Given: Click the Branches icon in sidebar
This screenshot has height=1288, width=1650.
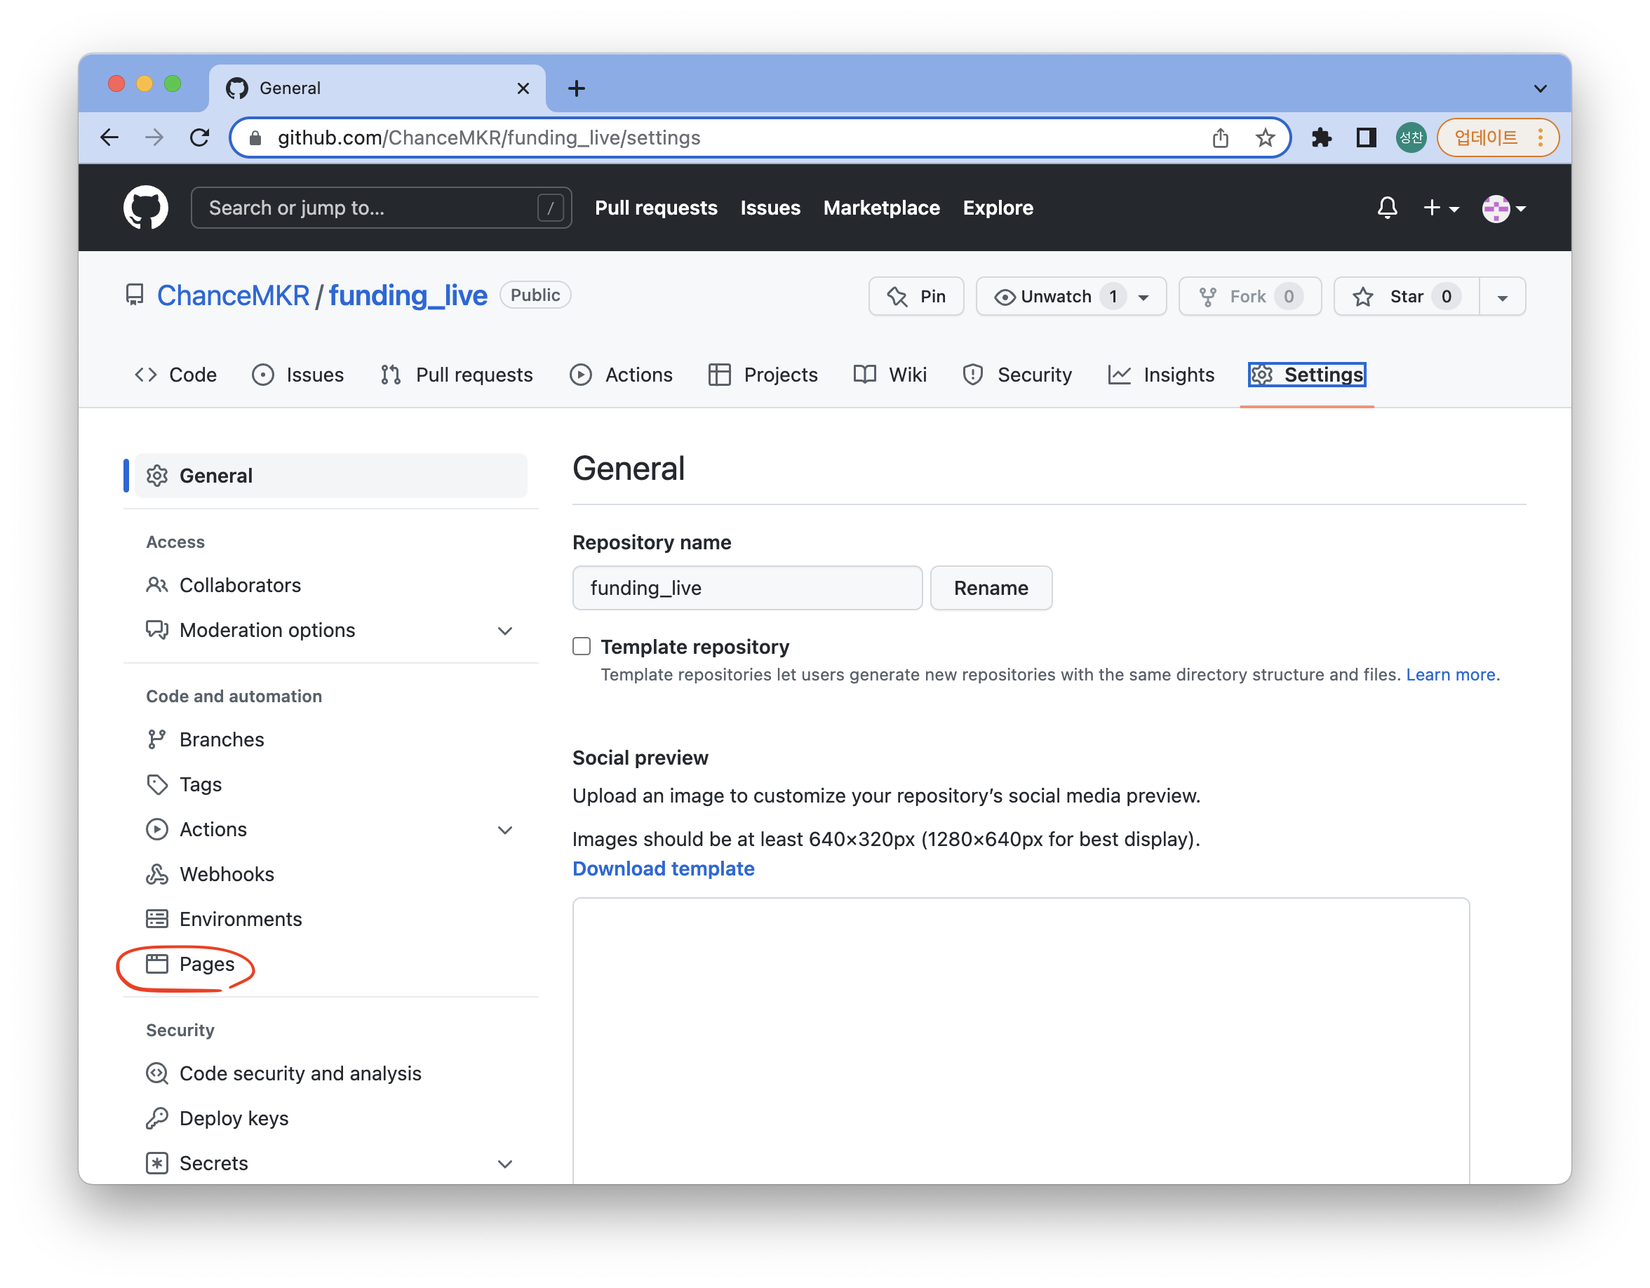Looking at the screenshot, I should 156,739.
